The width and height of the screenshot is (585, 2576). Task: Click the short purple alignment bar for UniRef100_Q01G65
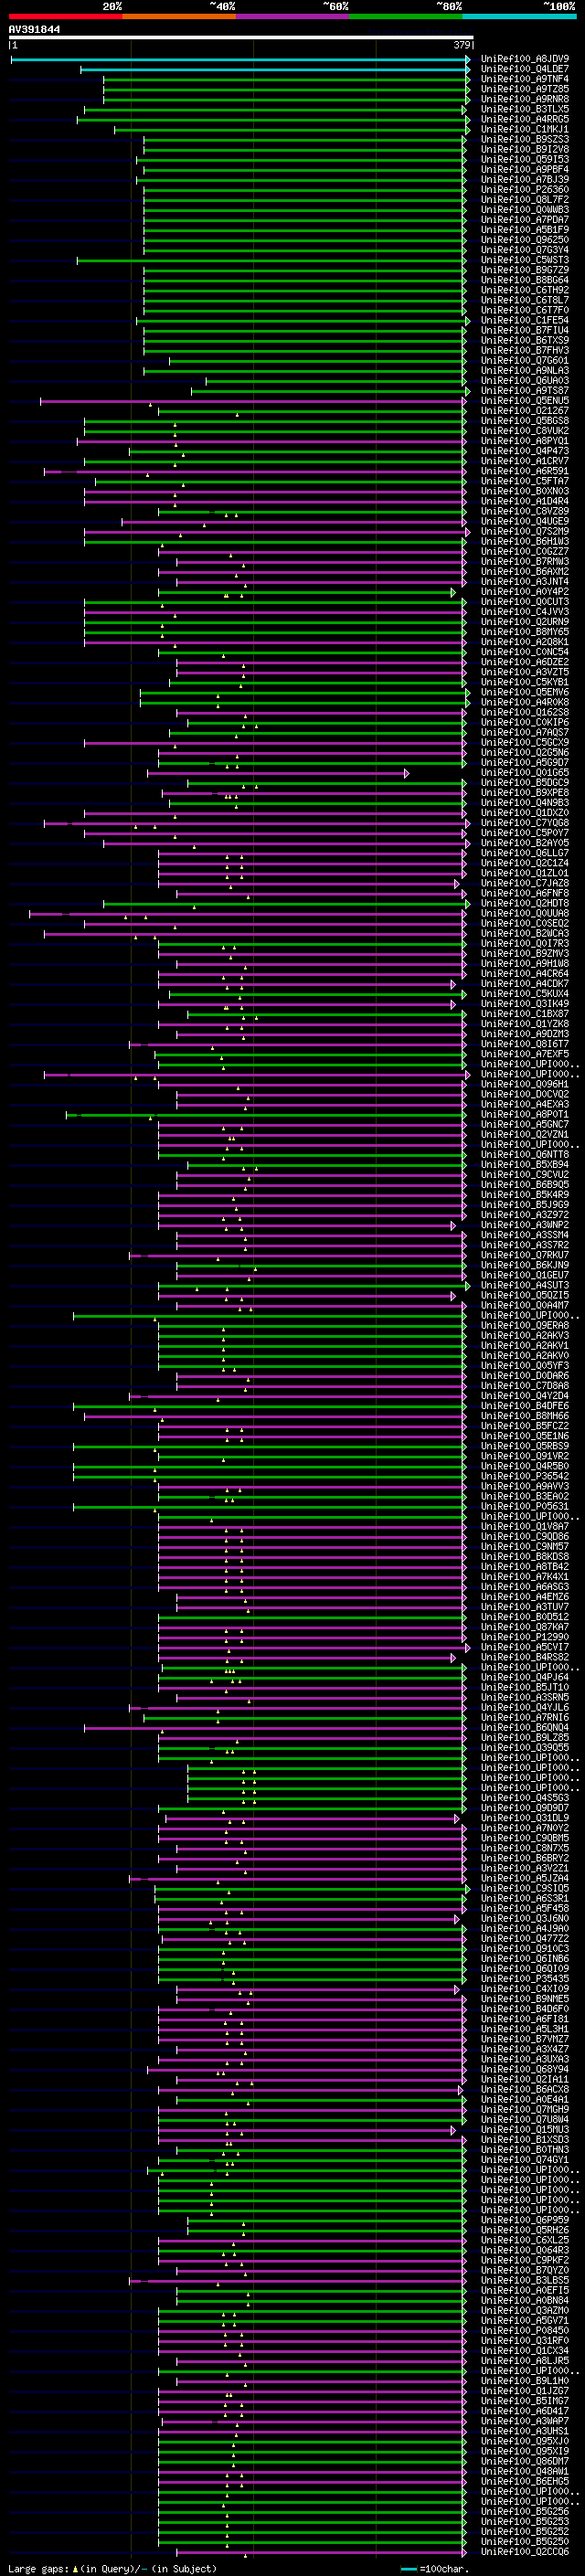pos(278,773)
